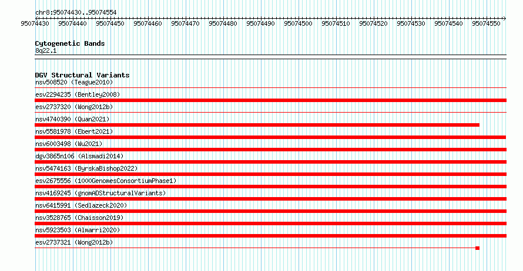The width and height of the screenshot is (523, 271).
Task: Open variant esv2675556 (1000GenomesConsortiumPhase1)
Action: [x=106, y=181]
